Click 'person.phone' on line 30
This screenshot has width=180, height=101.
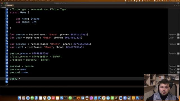coord(19,54)
